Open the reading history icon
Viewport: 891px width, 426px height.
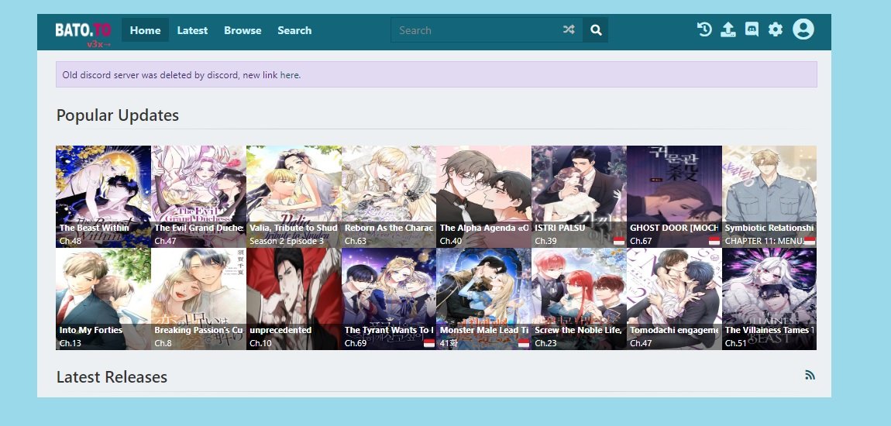(704, 29)
